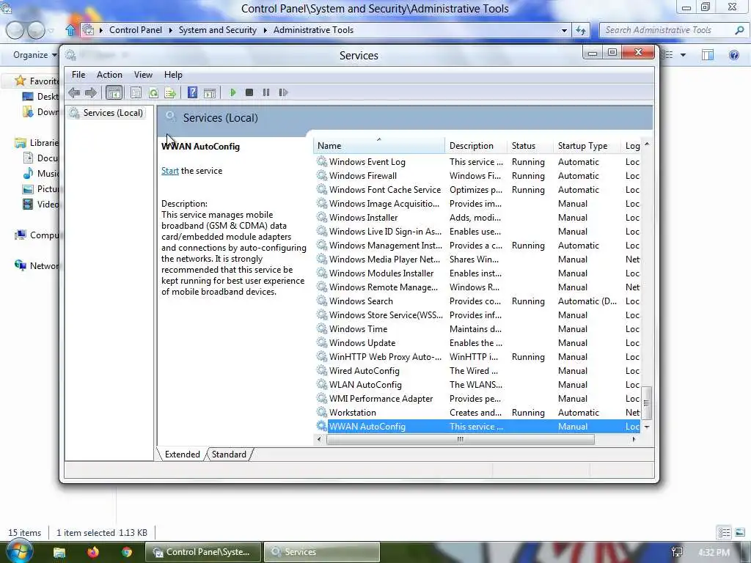The image size is (751, 563).
Task: Click the Restart Service icon
Action: (x=283, y=92)
